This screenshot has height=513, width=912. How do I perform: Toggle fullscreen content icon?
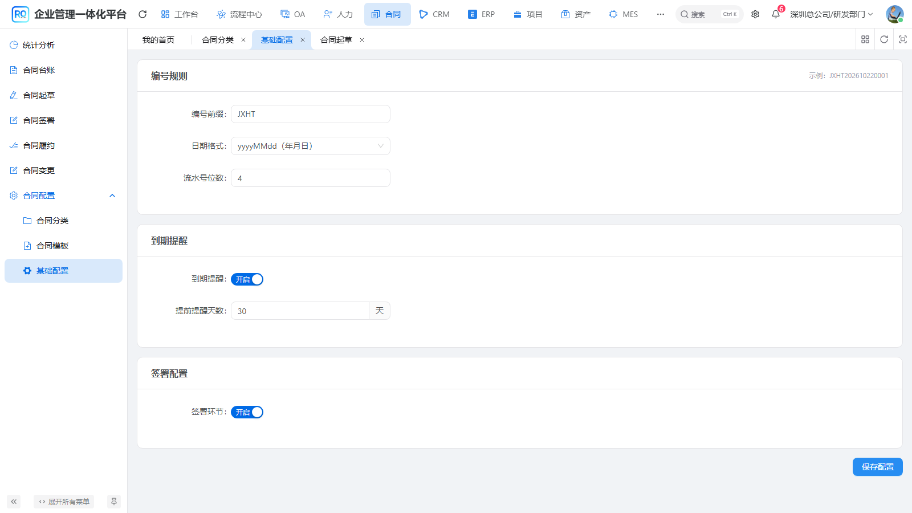point(903,39)
